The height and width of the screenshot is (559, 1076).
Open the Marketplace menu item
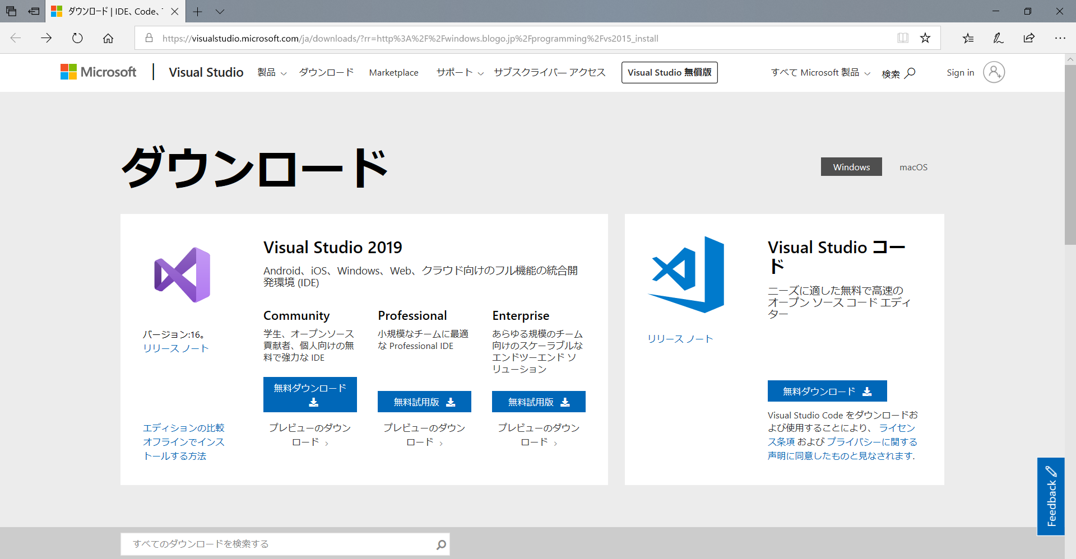(393, 73)
